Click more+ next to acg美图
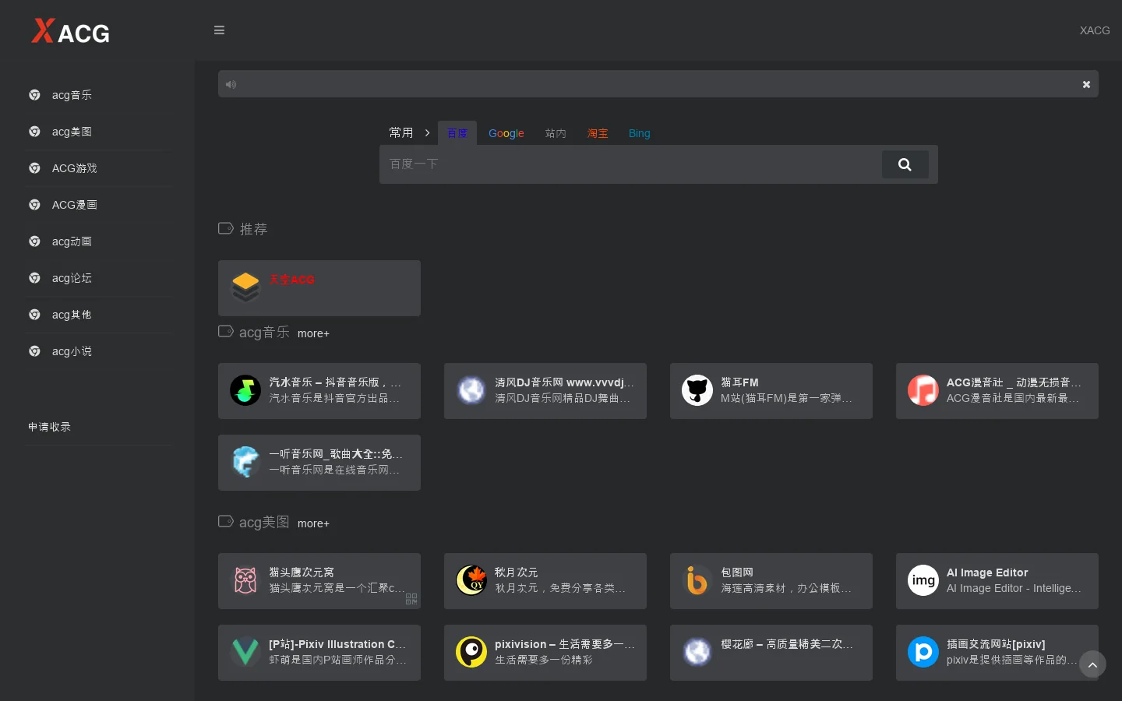This screenshot has height=701, width=1122. click(313, 523)
